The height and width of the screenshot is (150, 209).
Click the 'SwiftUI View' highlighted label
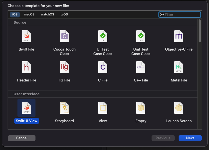pyautogui.click(x=26, y=121)
